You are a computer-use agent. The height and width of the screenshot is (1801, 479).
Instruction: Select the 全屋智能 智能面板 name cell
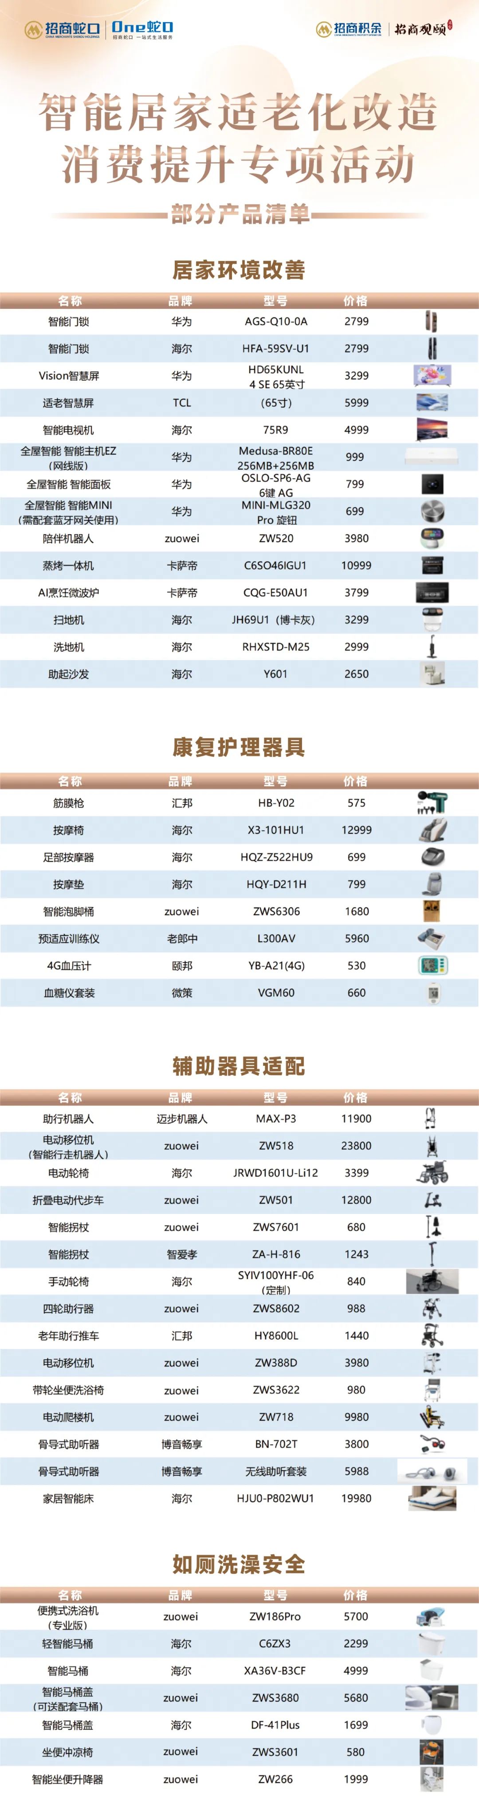tap(69, 485)
